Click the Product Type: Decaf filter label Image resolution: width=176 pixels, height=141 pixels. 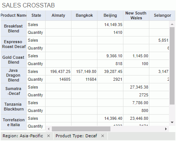[76, 136]
